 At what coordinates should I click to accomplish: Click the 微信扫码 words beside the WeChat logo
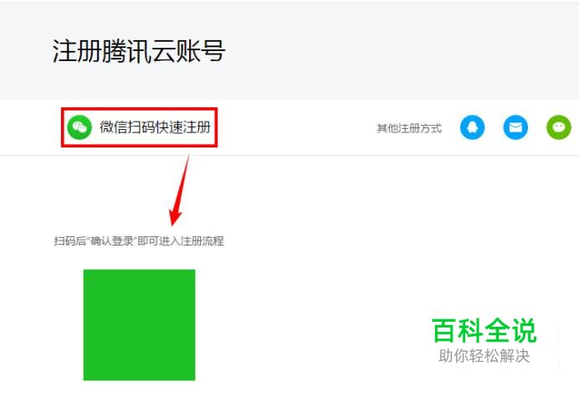[x=127, y=127]
